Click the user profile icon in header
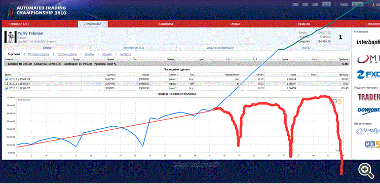380x184 pixels. [x=374, y=5]
